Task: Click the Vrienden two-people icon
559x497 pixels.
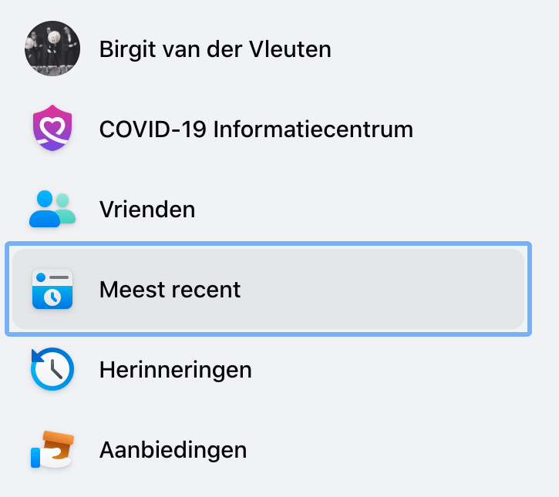Action: coord(52,209)
